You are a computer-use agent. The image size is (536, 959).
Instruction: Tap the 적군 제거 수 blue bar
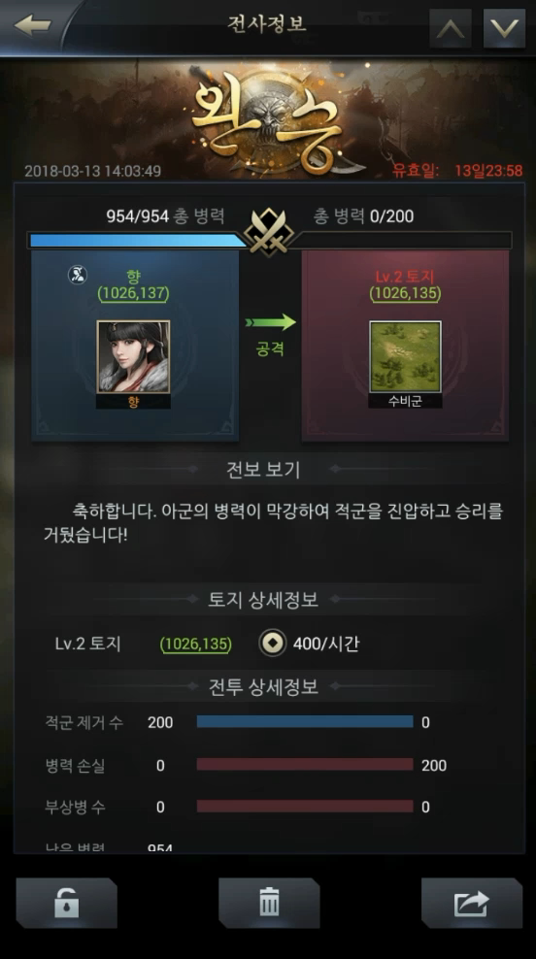(305, 722)
